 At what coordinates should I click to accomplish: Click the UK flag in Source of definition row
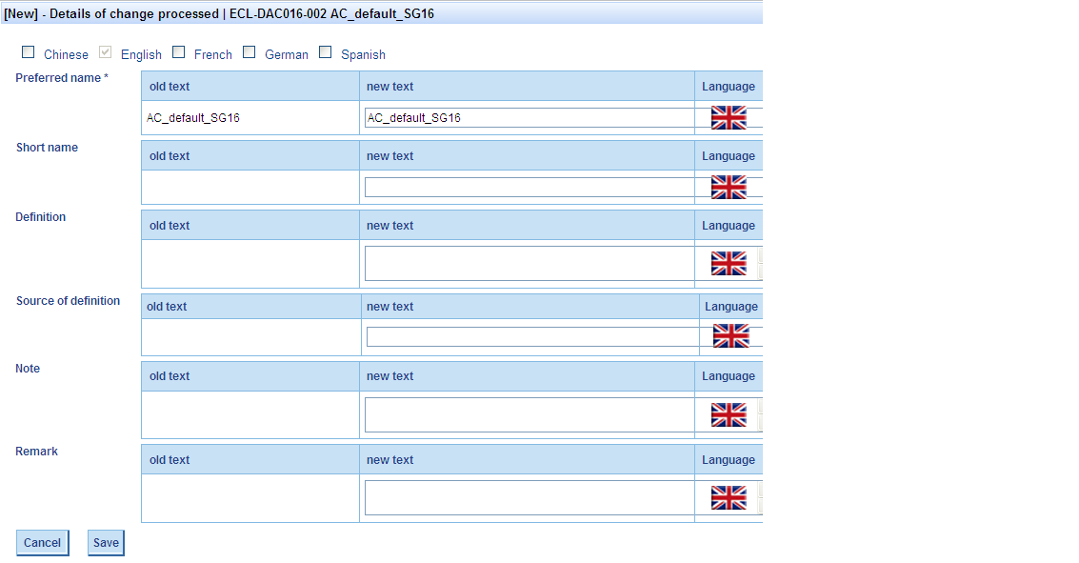[730, 336]
